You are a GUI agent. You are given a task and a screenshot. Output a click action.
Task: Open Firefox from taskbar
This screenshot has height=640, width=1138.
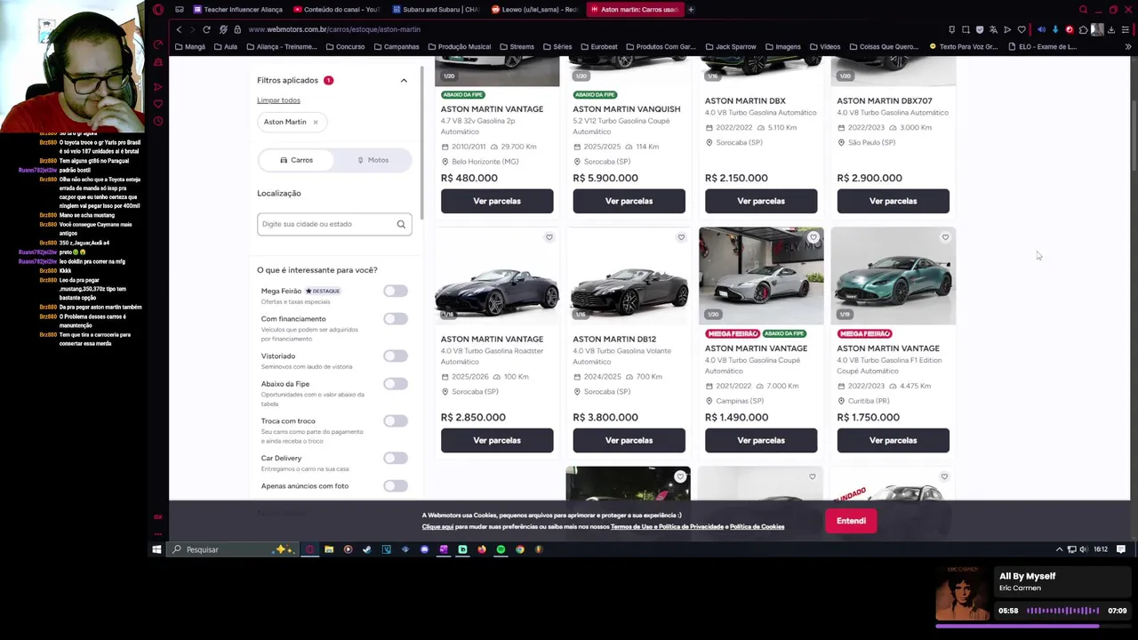coord(482,549)
